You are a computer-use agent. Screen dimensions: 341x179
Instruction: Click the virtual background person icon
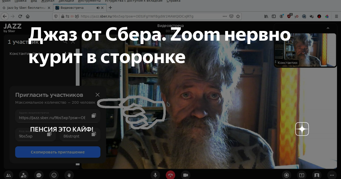(x=317, y=175)
